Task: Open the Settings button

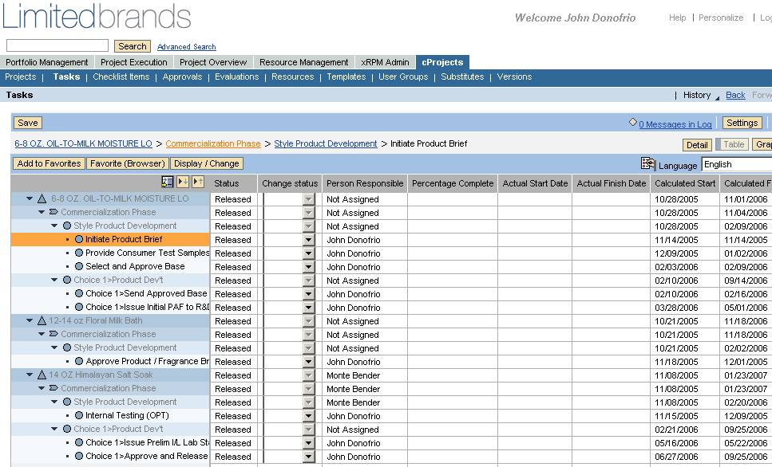Action: coord(742,123)
